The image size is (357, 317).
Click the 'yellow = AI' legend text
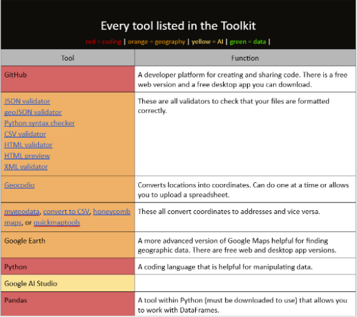(x=207, y=42)
